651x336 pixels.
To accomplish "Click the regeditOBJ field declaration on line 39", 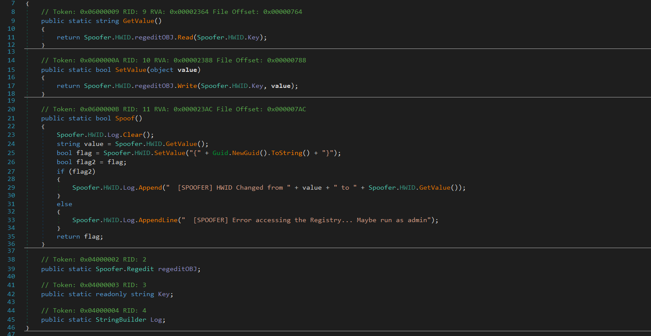I will [x=178, y=269].
